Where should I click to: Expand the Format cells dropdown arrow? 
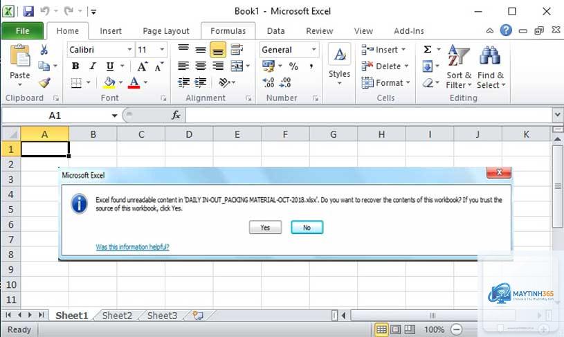click(x=408, y=83)
